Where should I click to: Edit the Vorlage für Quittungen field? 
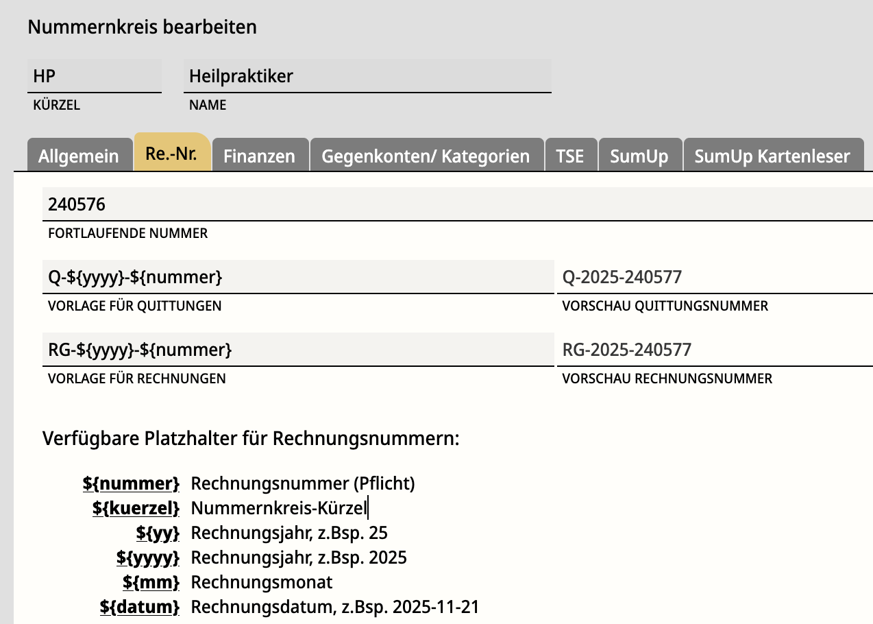tap(297, 277)
